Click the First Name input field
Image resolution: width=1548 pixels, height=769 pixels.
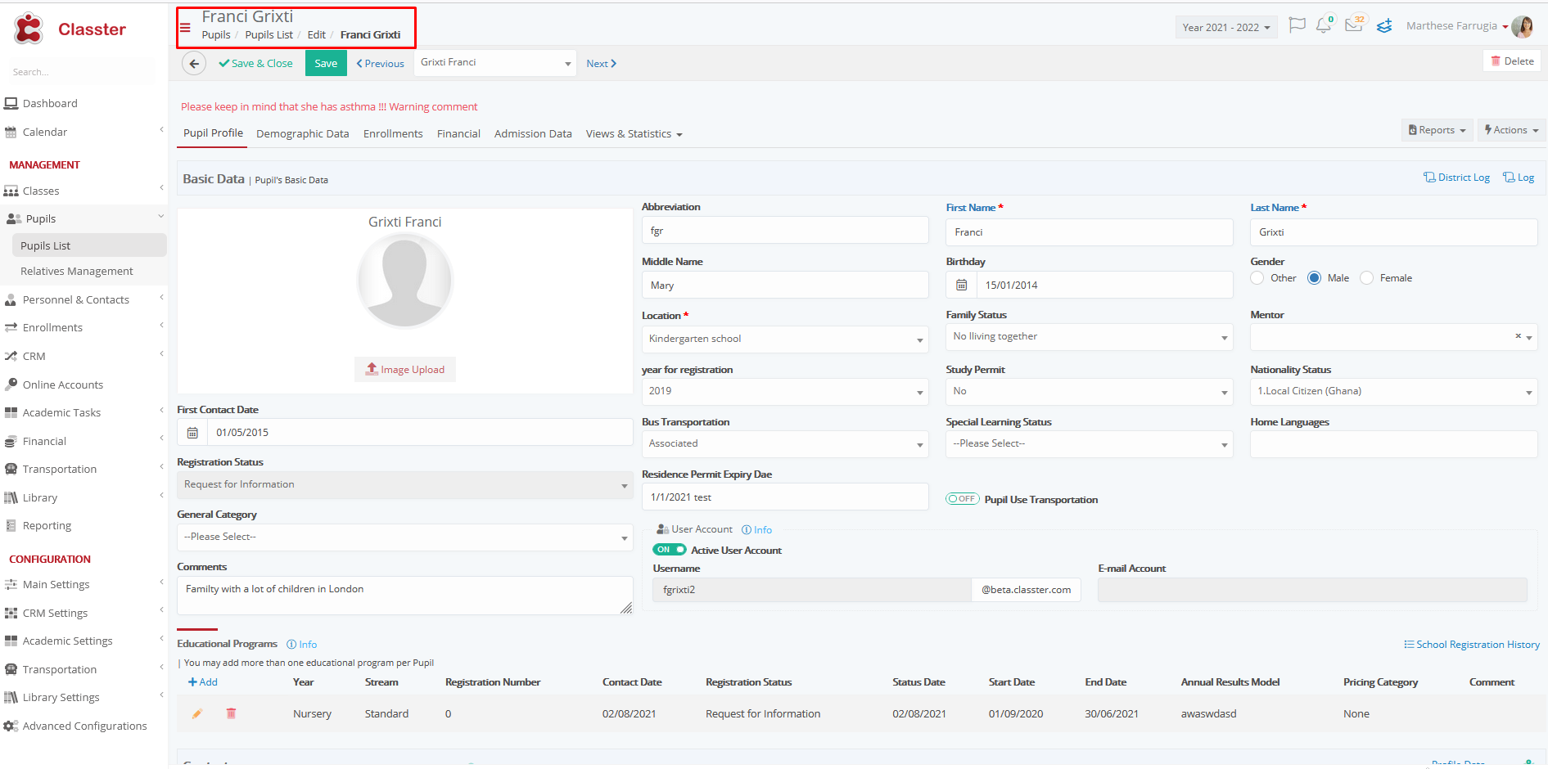(1090, 232)
